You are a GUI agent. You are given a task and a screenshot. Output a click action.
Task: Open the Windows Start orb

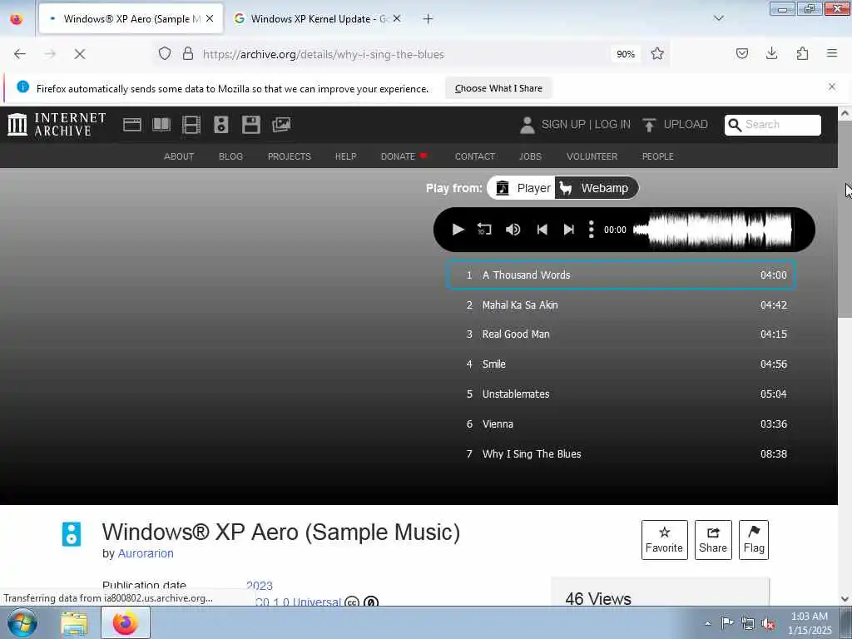tap(22, 623)
